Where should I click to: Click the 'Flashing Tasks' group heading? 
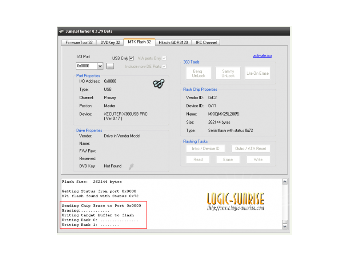click(195, 141)
